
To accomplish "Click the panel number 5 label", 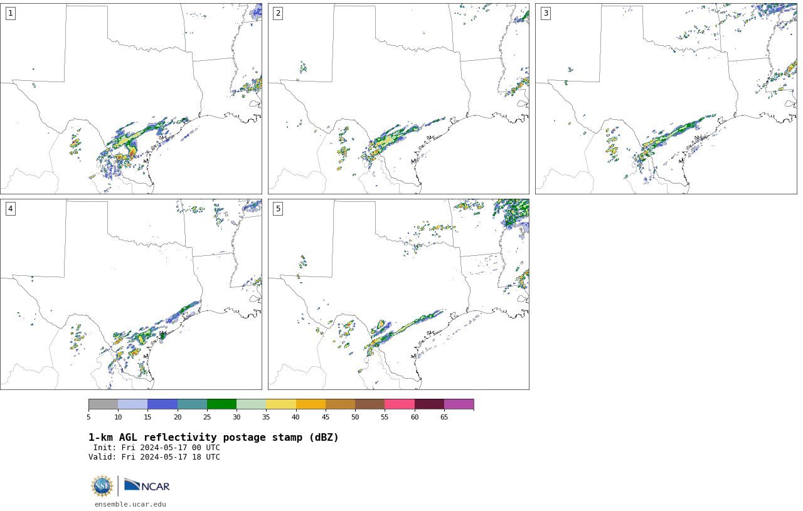I will pos(278,209).
